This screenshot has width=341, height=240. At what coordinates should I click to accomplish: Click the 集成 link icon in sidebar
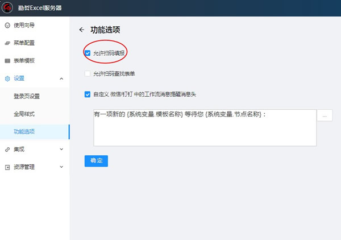point(7,149)
